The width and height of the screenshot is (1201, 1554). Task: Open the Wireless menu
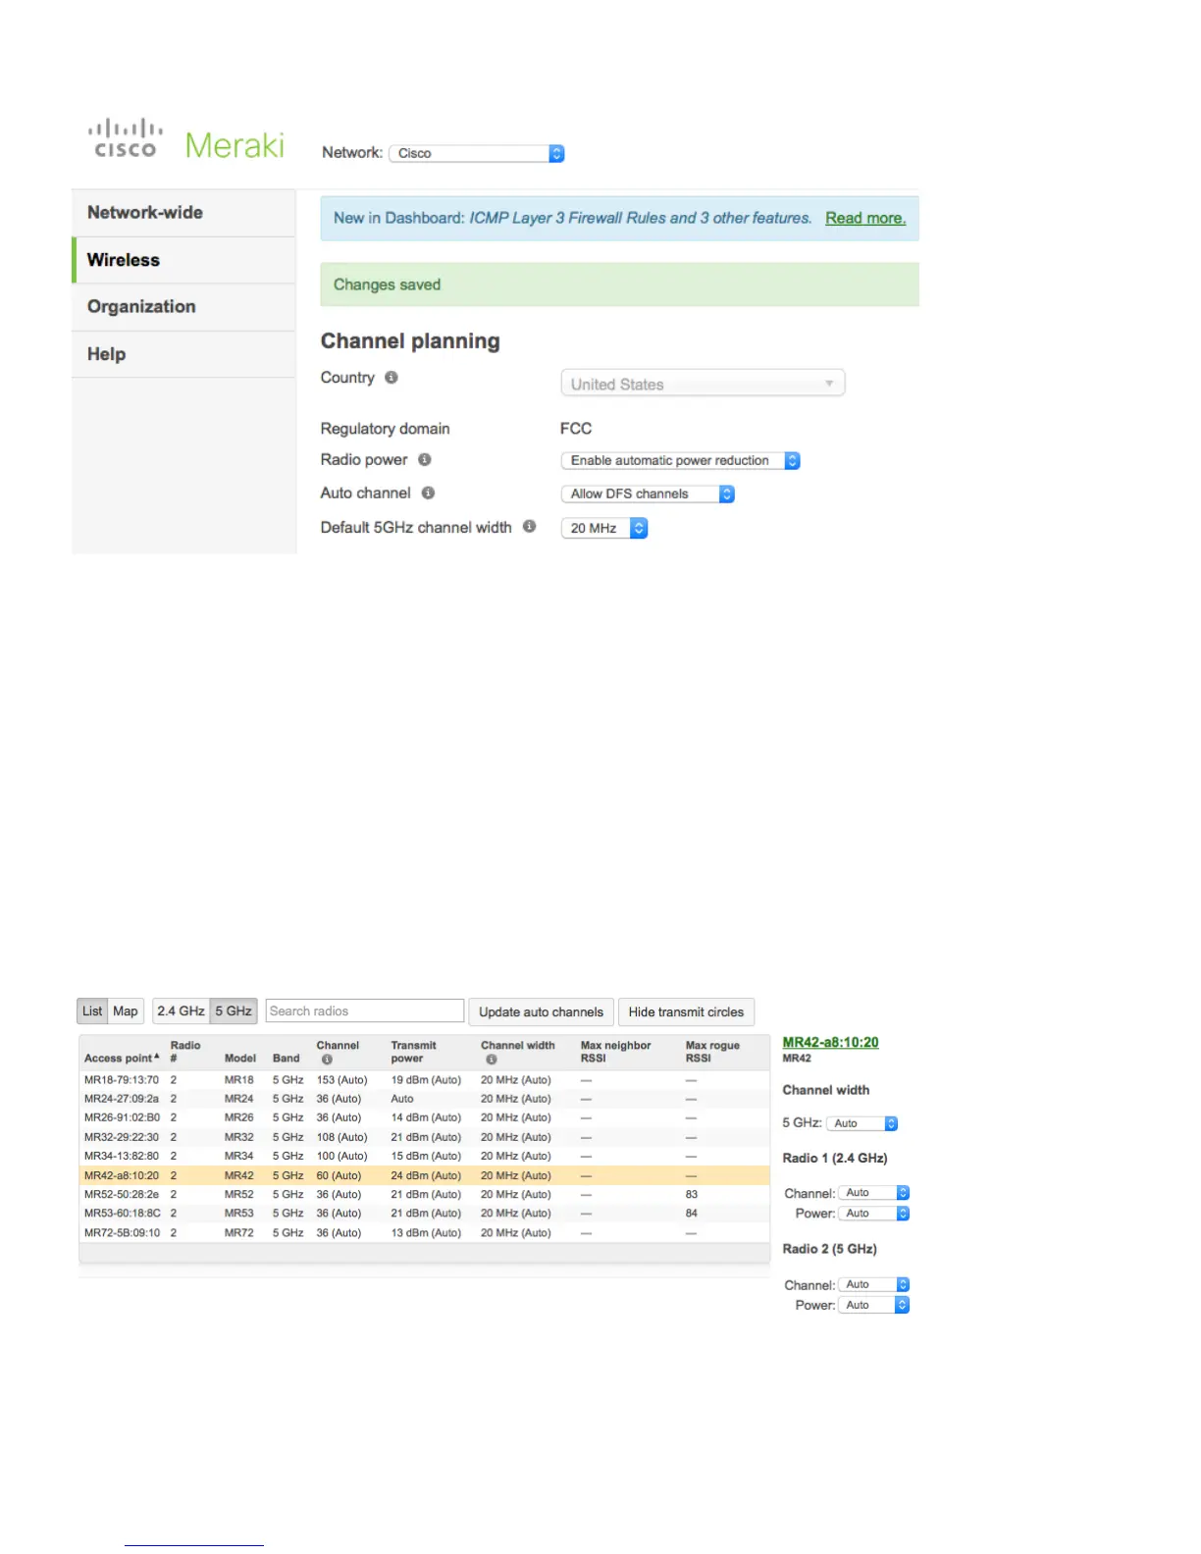183,260
